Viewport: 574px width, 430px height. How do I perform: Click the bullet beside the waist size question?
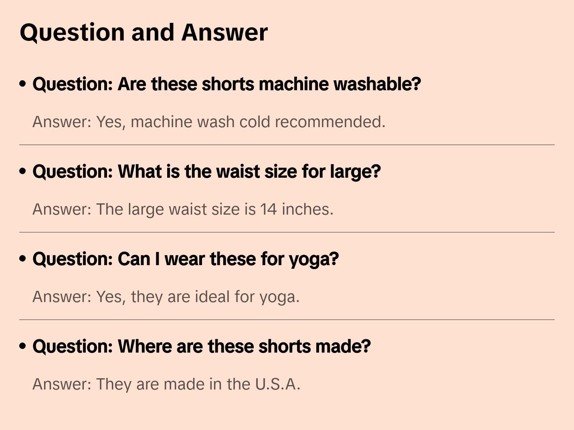tap(23, 171)
